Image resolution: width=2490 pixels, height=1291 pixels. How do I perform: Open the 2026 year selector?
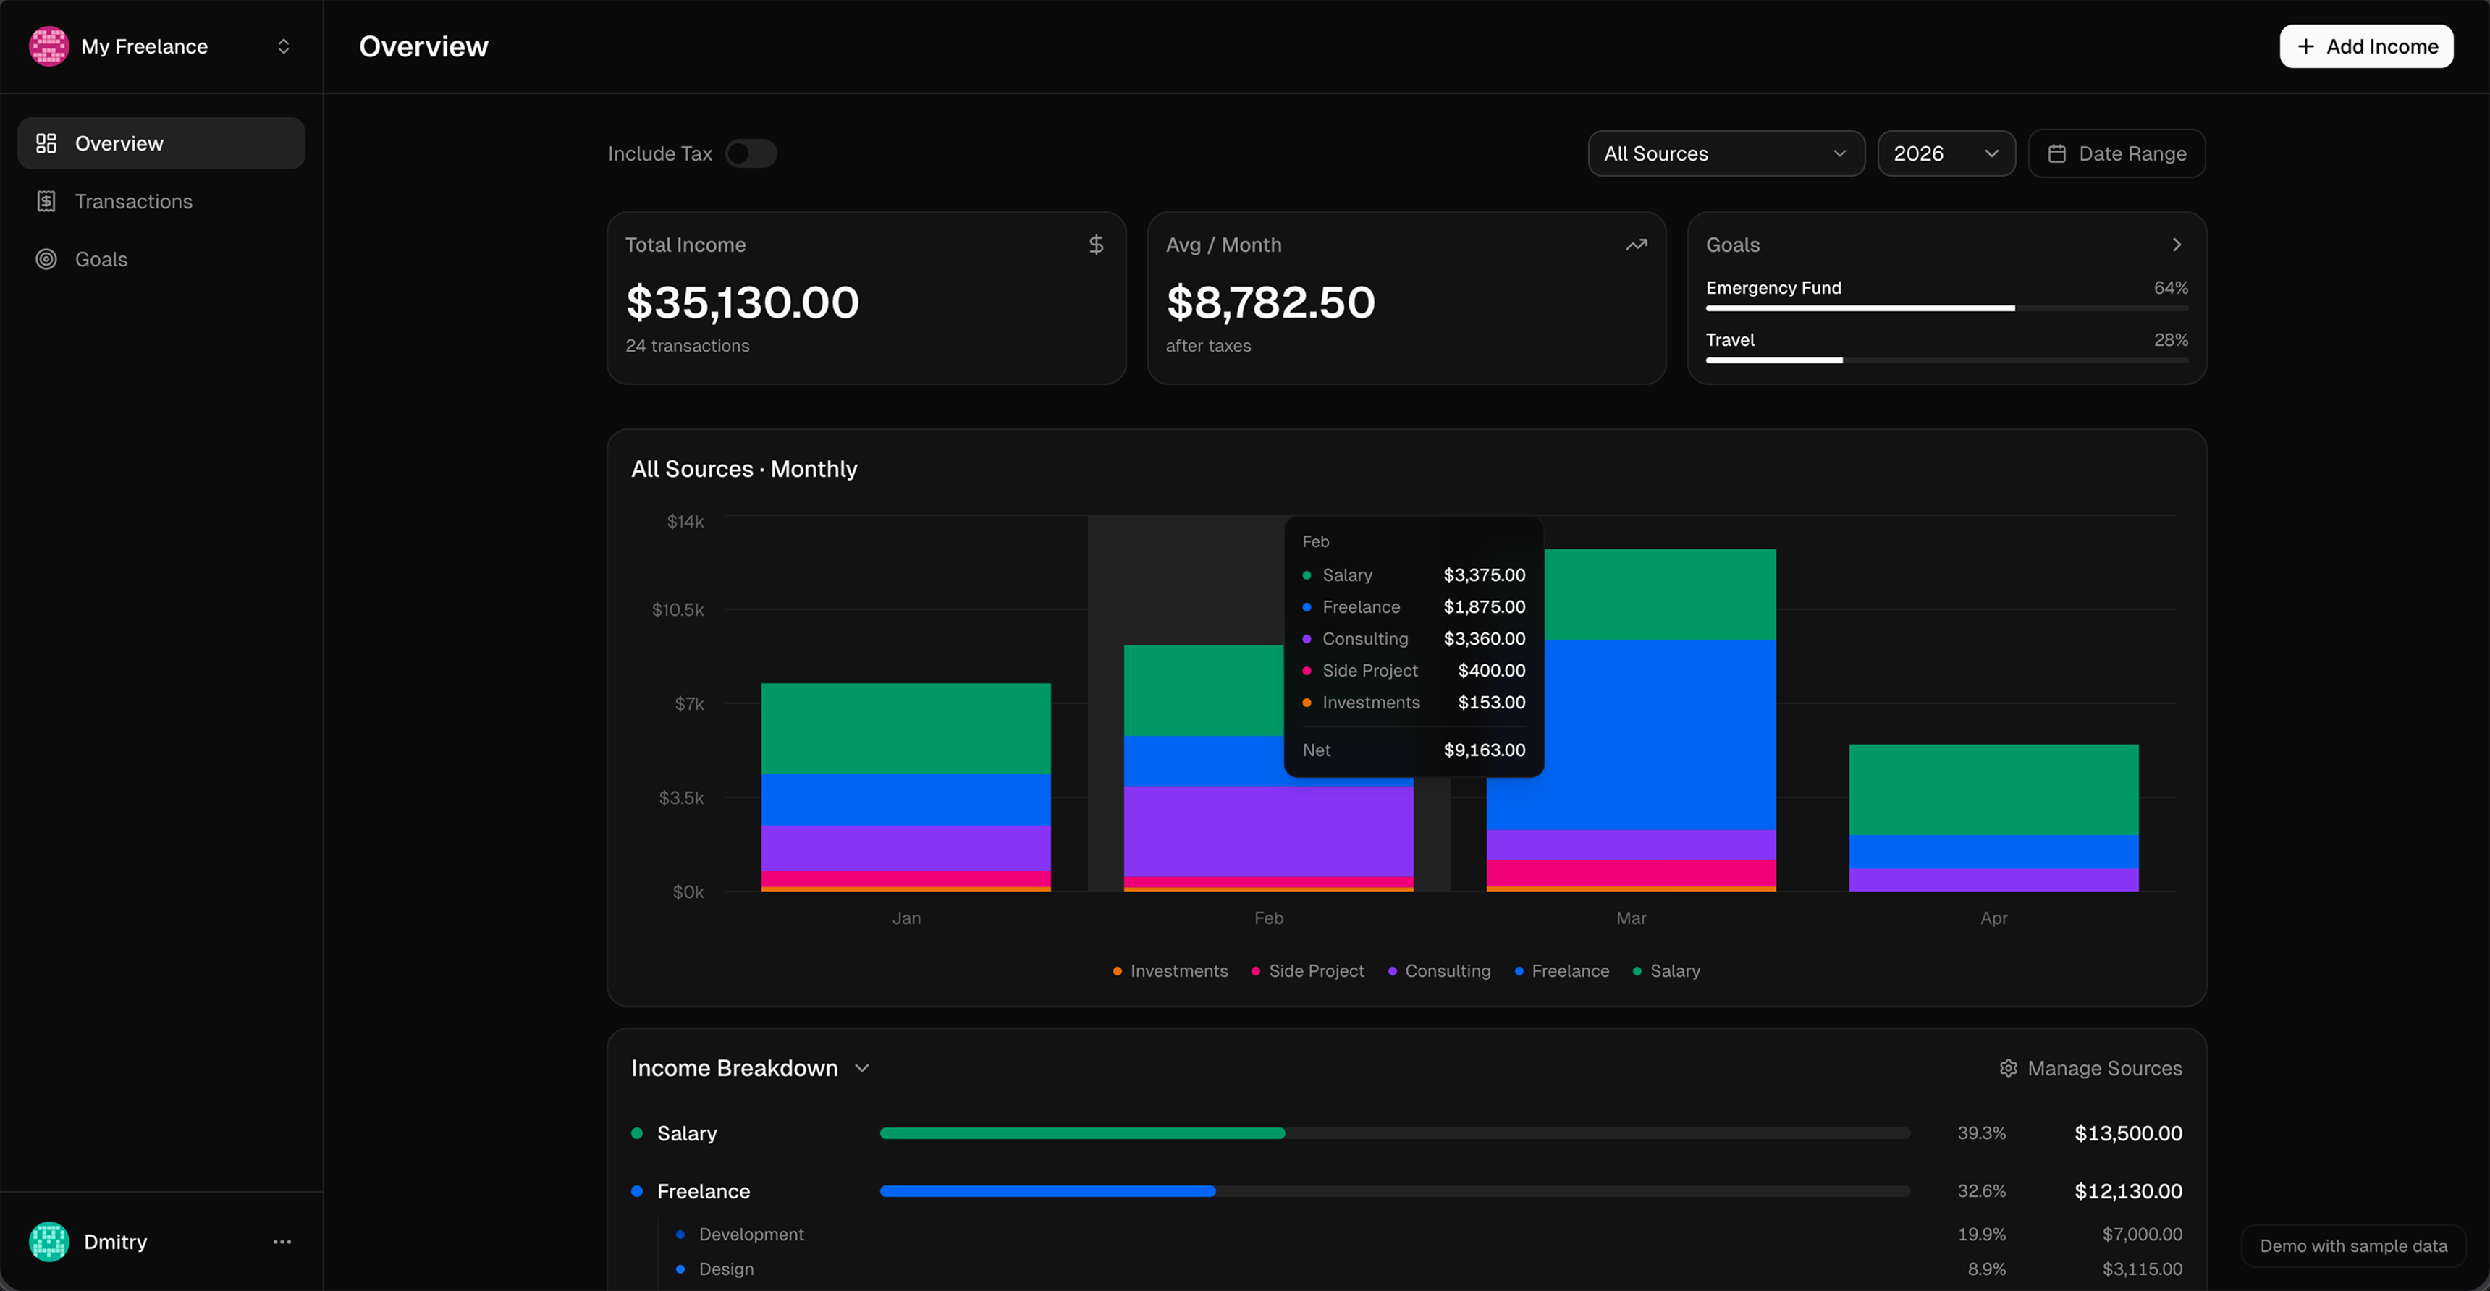1946,153
